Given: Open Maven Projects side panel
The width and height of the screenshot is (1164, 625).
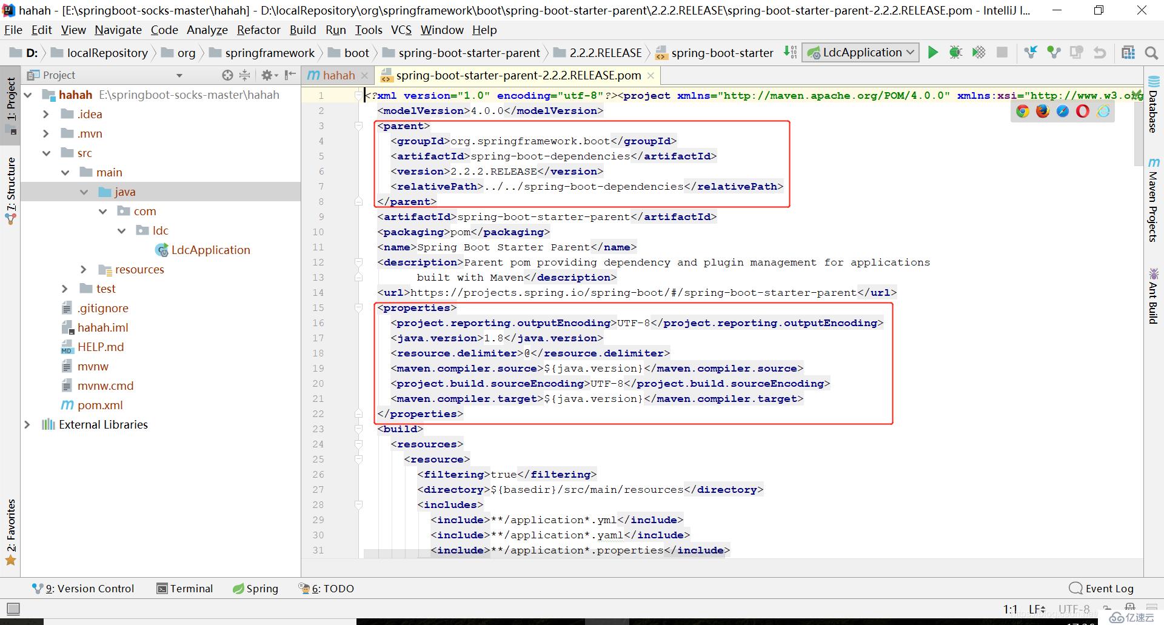Looking at the screenshot, I should pos(1154,200).
